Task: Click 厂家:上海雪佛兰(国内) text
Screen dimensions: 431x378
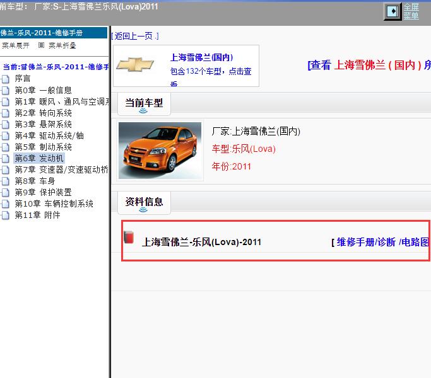Action: click(x=256, y=132)
